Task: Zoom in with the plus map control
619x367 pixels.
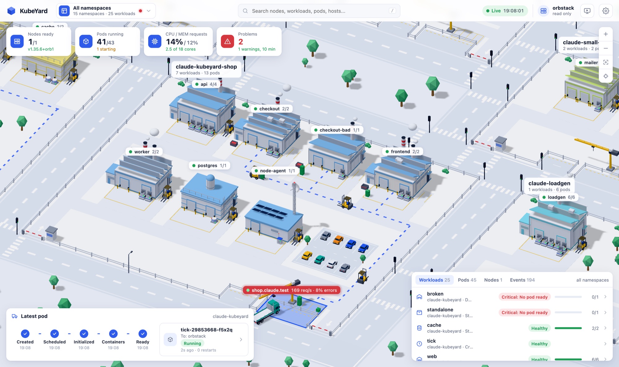Action: click(606, 34)
